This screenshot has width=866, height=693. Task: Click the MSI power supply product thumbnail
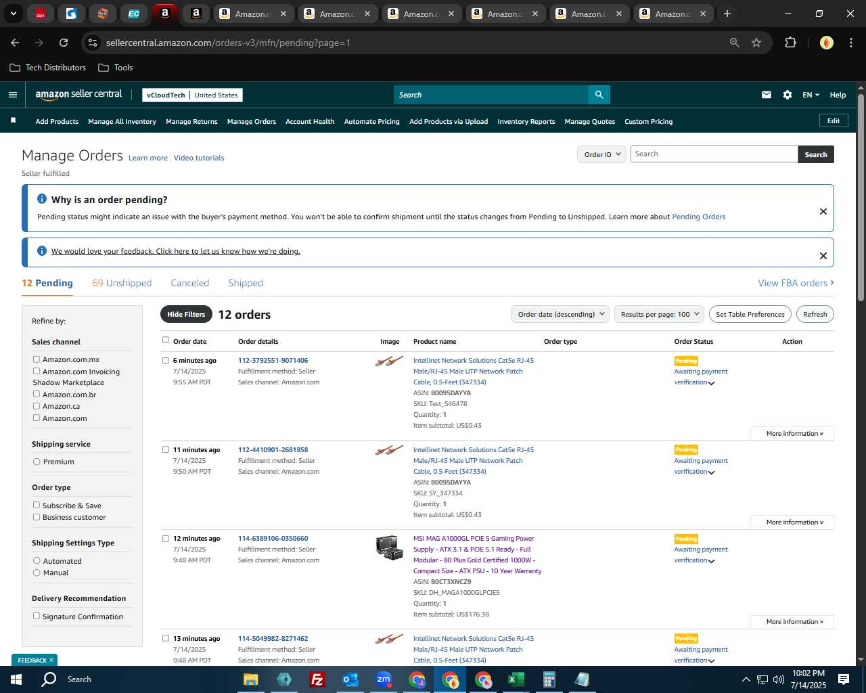(389, 547)
